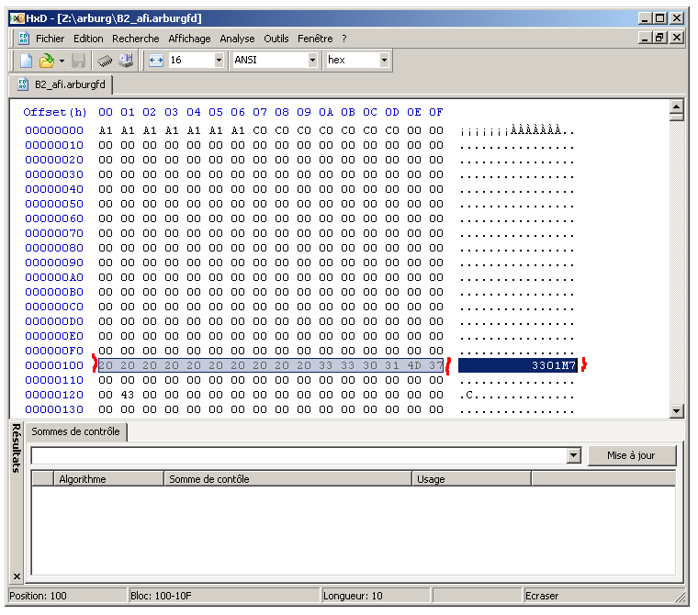Open the ANSI charset dropdown
This screenshot has width=698, height=615.
[312, 60]
